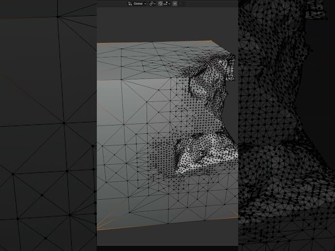
Task: Toggle proportional editing circle icon
Action: coord(175,4)
